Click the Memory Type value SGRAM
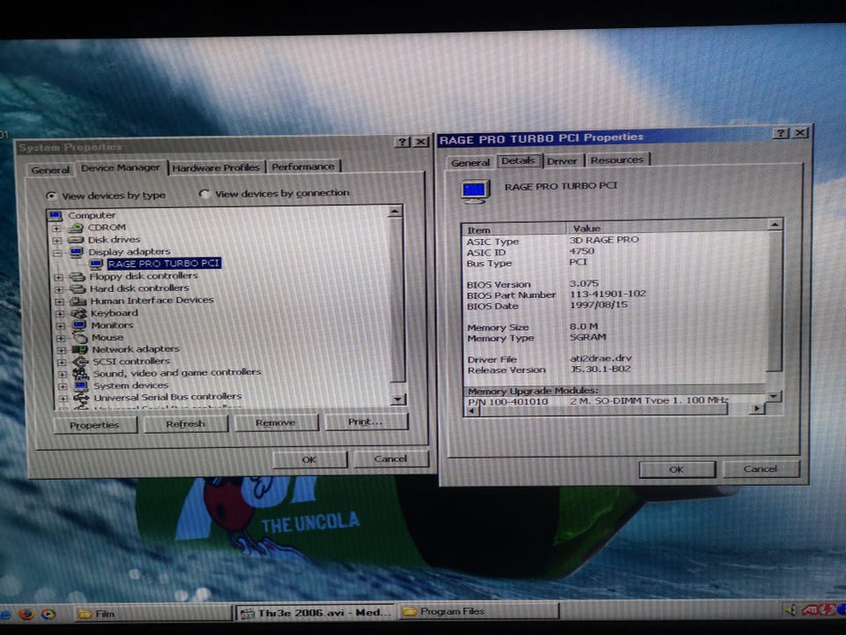Screen dimensions: 846x635 pos(588,337)
